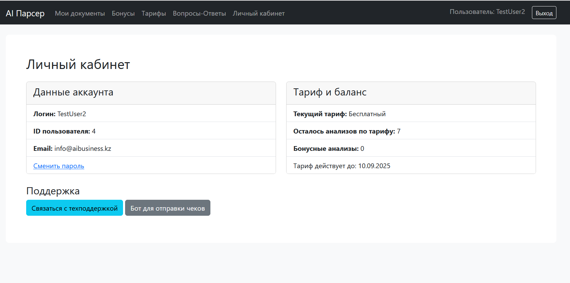
Task: Navigate to Вопросы-Ответы
Action: pos(199,13)
